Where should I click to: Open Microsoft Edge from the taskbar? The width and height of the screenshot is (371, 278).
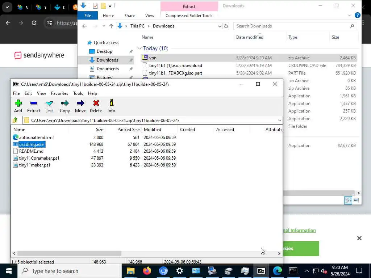coord(277,271)
